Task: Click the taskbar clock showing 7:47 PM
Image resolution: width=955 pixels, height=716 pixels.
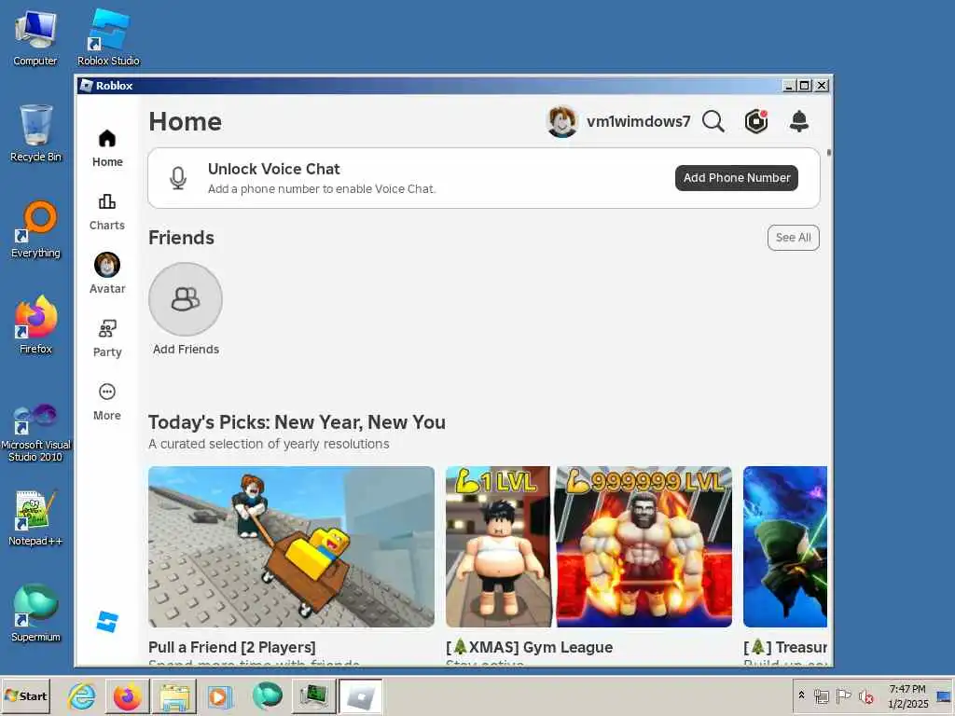Action: point(907,695)
